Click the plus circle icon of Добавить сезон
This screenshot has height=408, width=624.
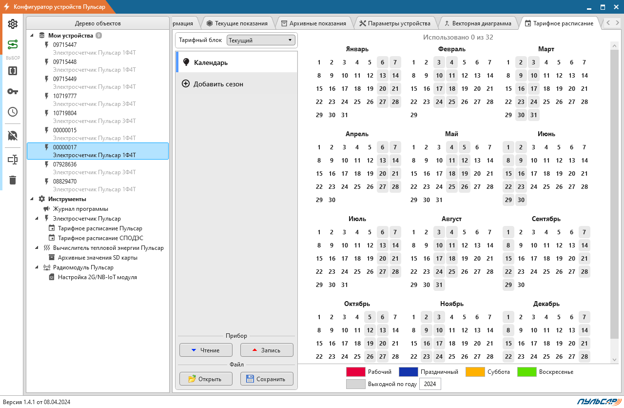[x=186, y=84]
